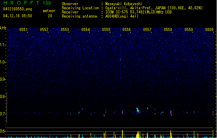The image size is (217, 138).
Task: Click the 0557 time marker
Action: coord(147,30)
